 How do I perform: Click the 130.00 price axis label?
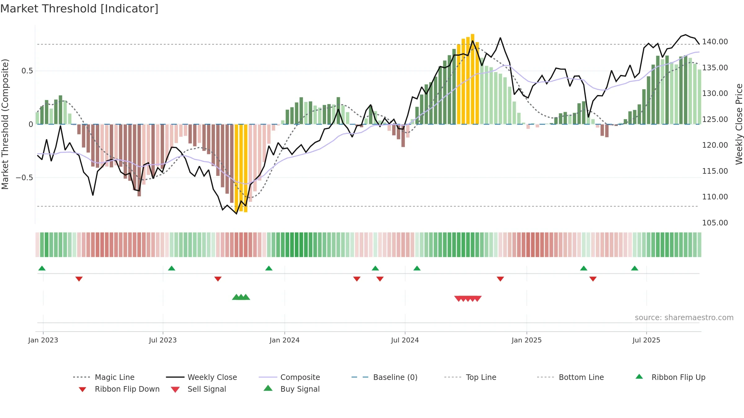pos(715,94)
